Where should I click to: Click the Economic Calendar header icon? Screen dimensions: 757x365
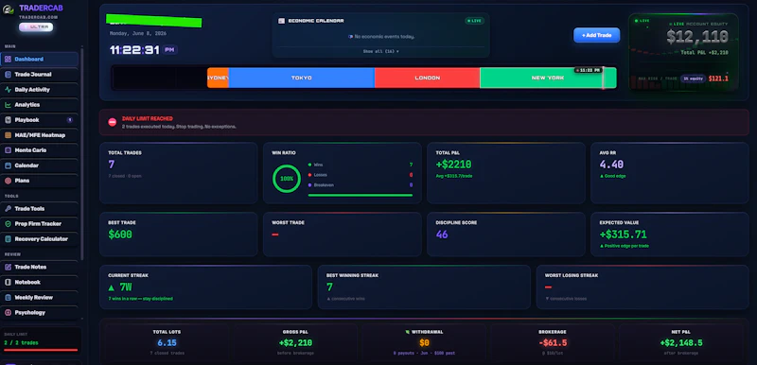click(x=281, y=21)
